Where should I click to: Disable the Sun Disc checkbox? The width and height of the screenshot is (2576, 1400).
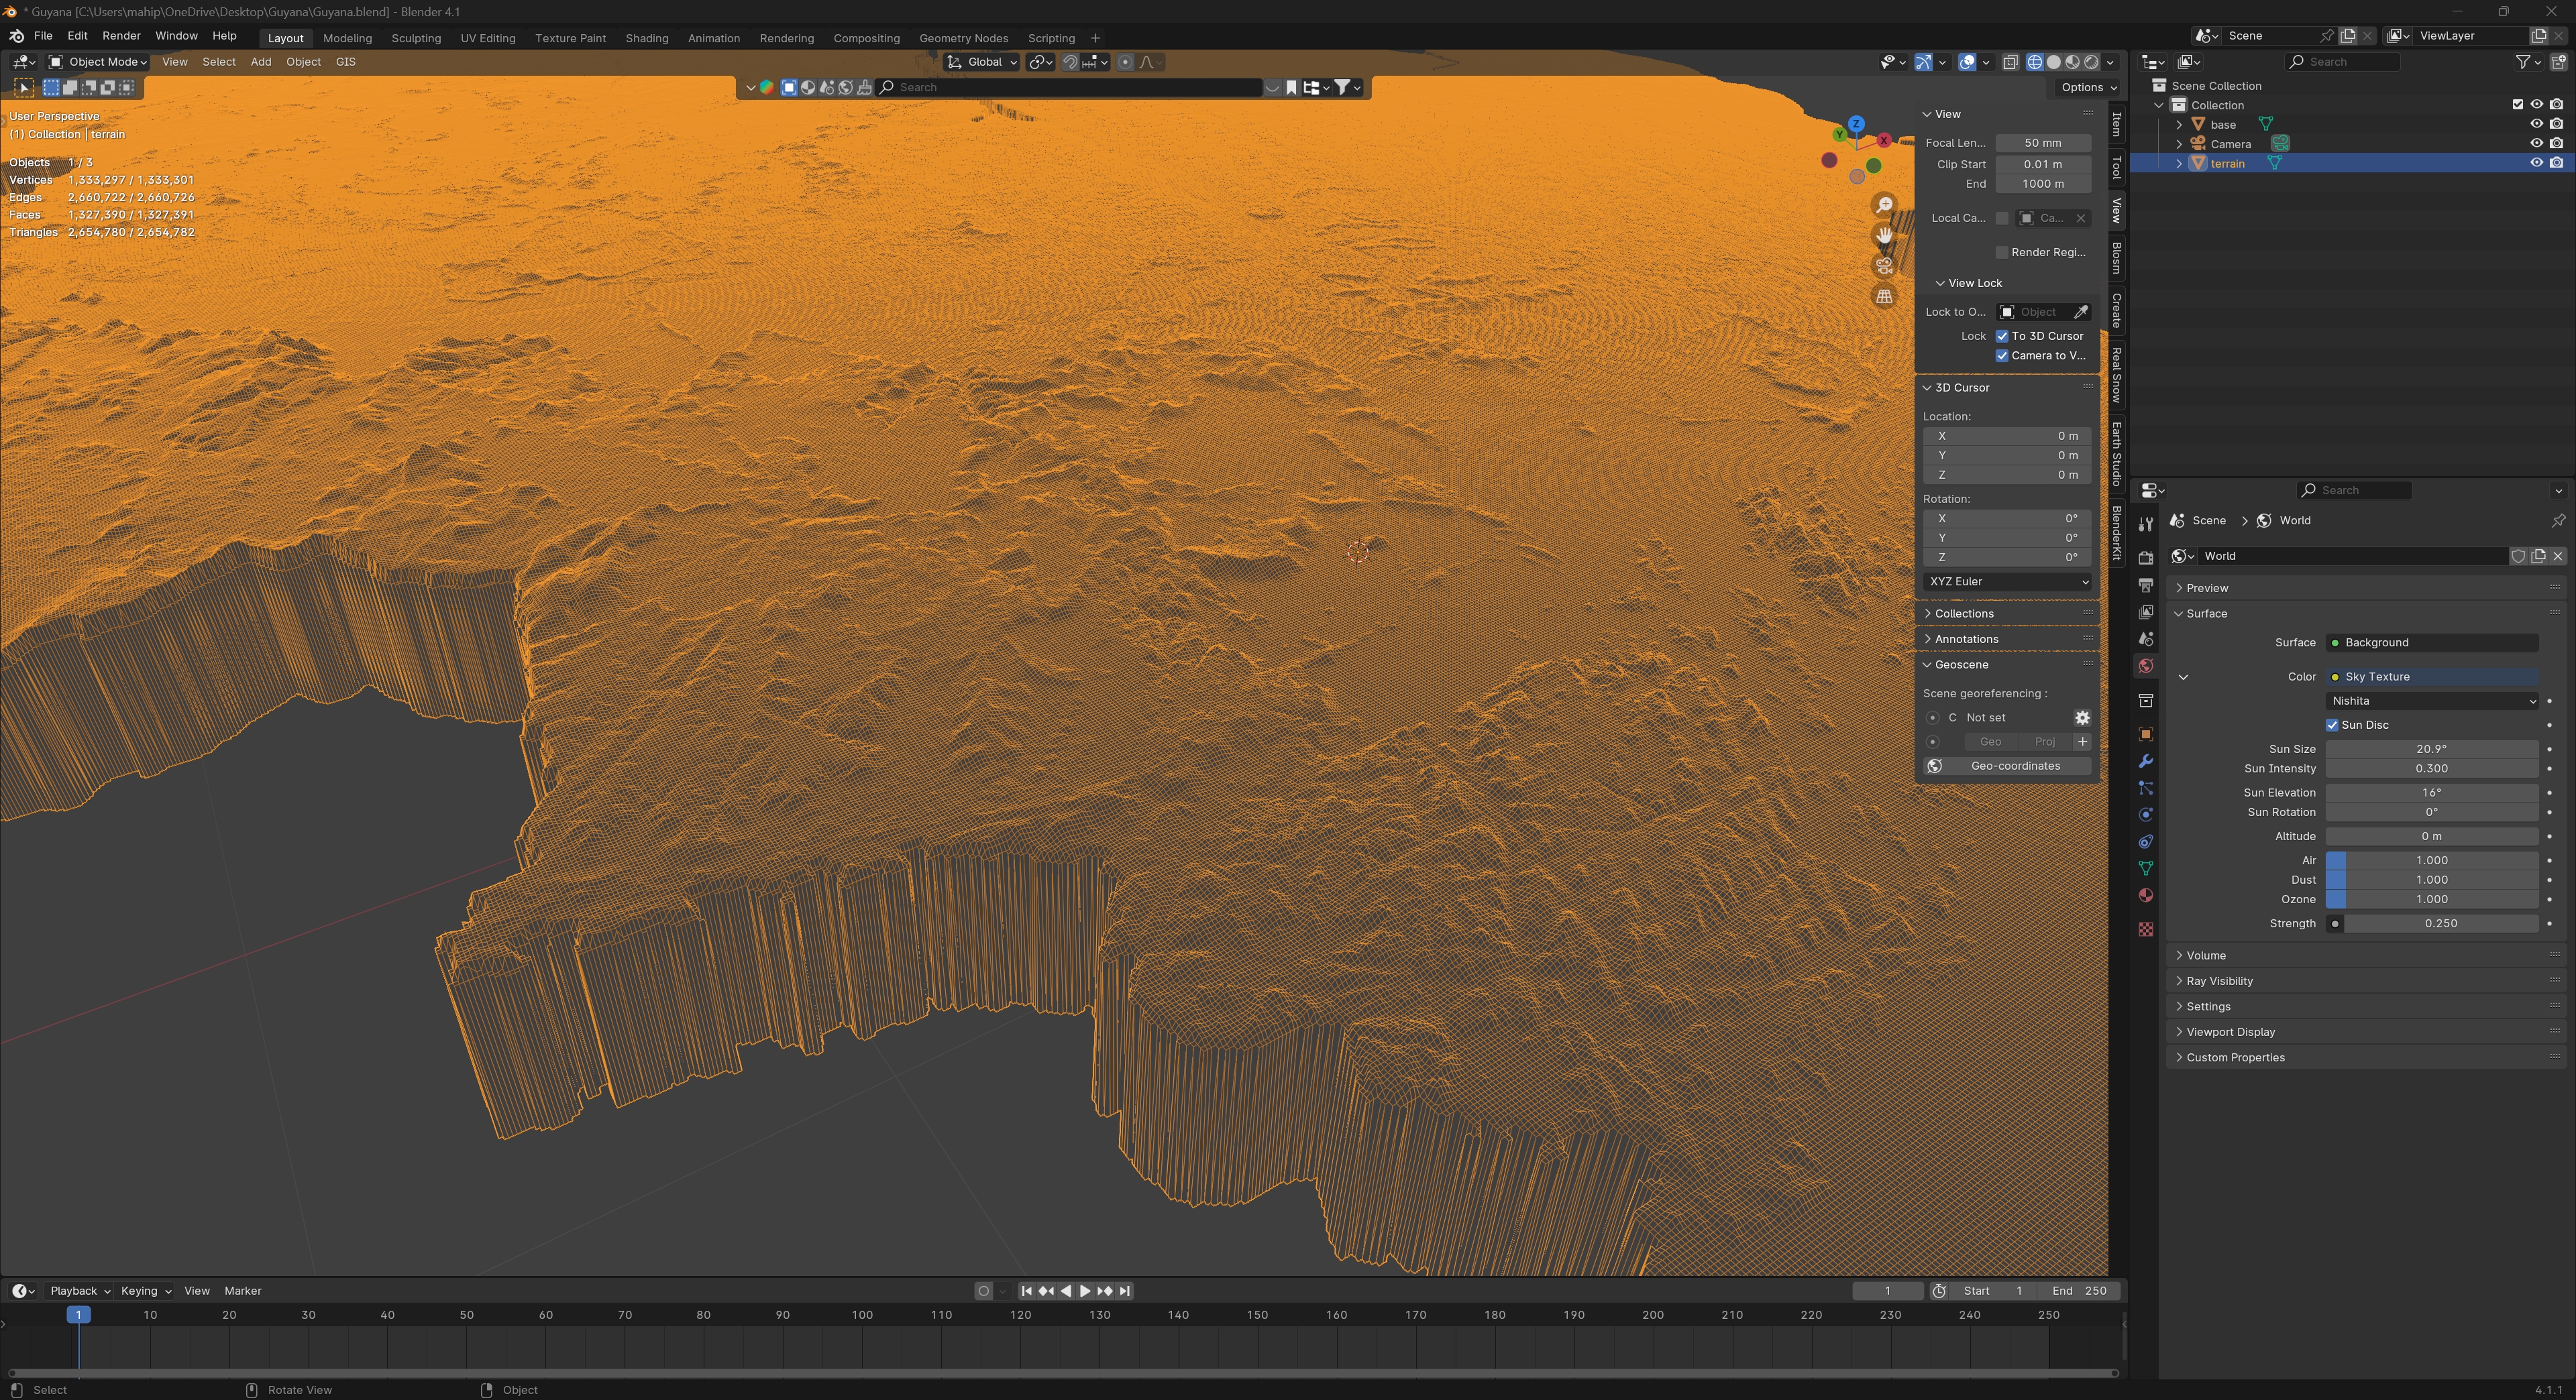tap(2332, 725)
